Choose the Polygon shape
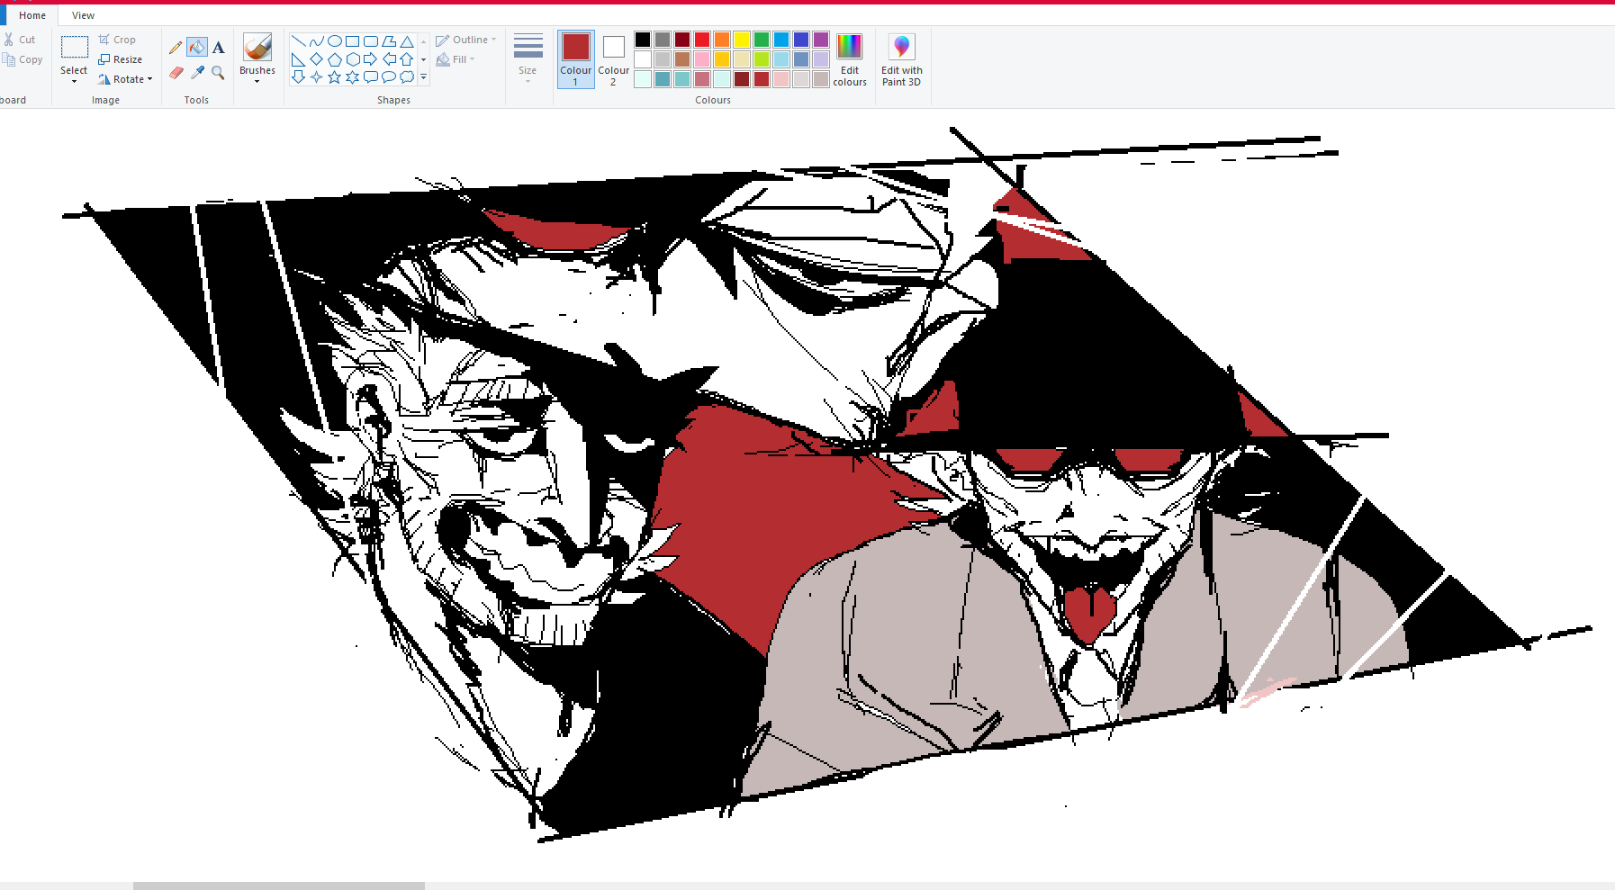 click(388, 41)
